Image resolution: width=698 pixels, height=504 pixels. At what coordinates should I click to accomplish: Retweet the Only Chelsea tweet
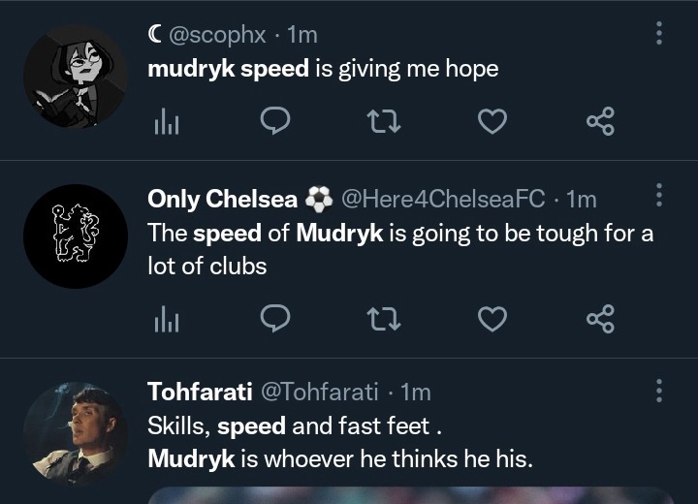(x=385, y=319)
